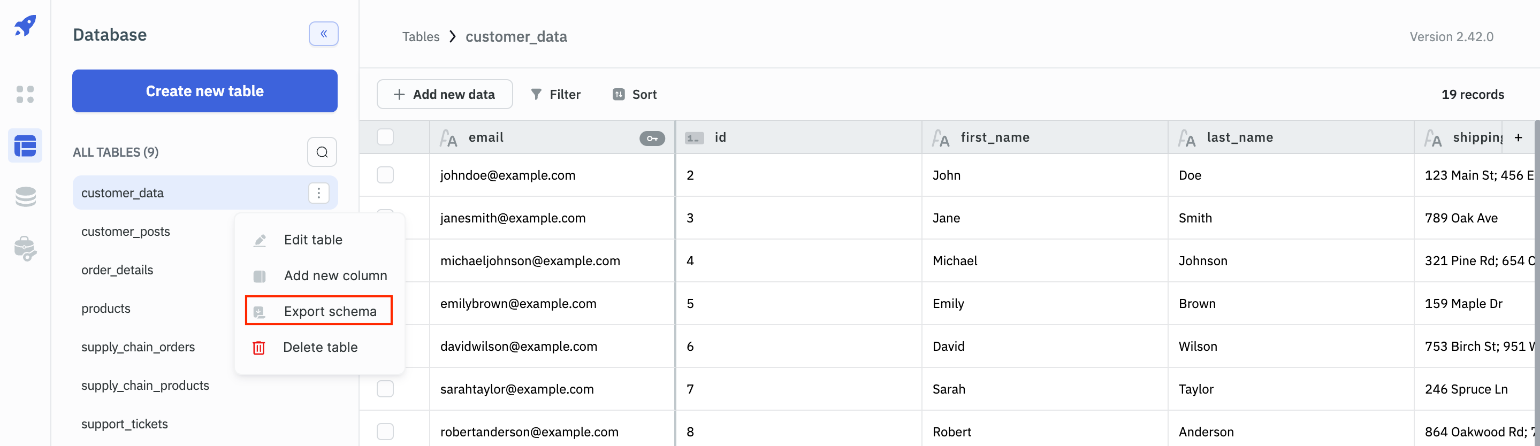Toggle the select-all rows checkbox
The height and width of the screenshot is (446, 1540).
pyautogui.click(x=385, y=137)
